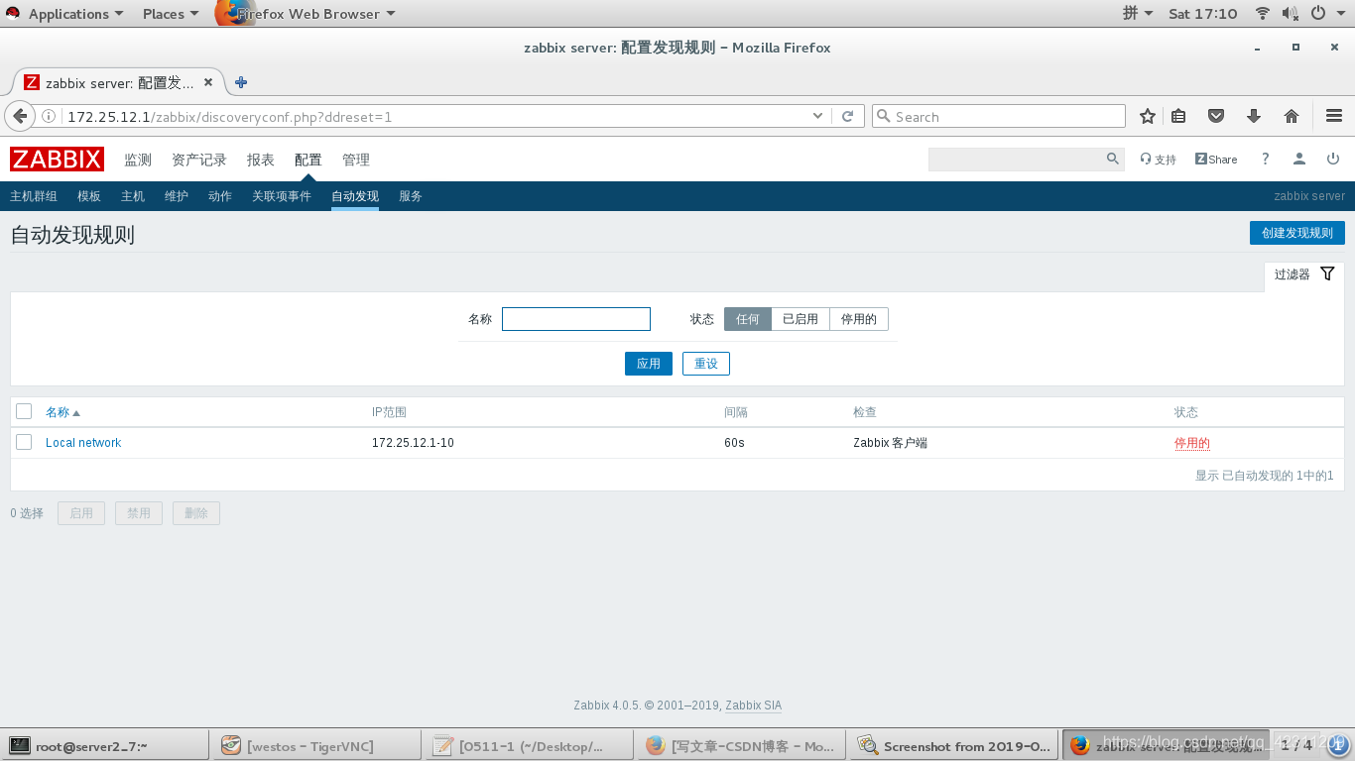
Task: Click the Pocket save icon
Action: tap(1216, 116)
